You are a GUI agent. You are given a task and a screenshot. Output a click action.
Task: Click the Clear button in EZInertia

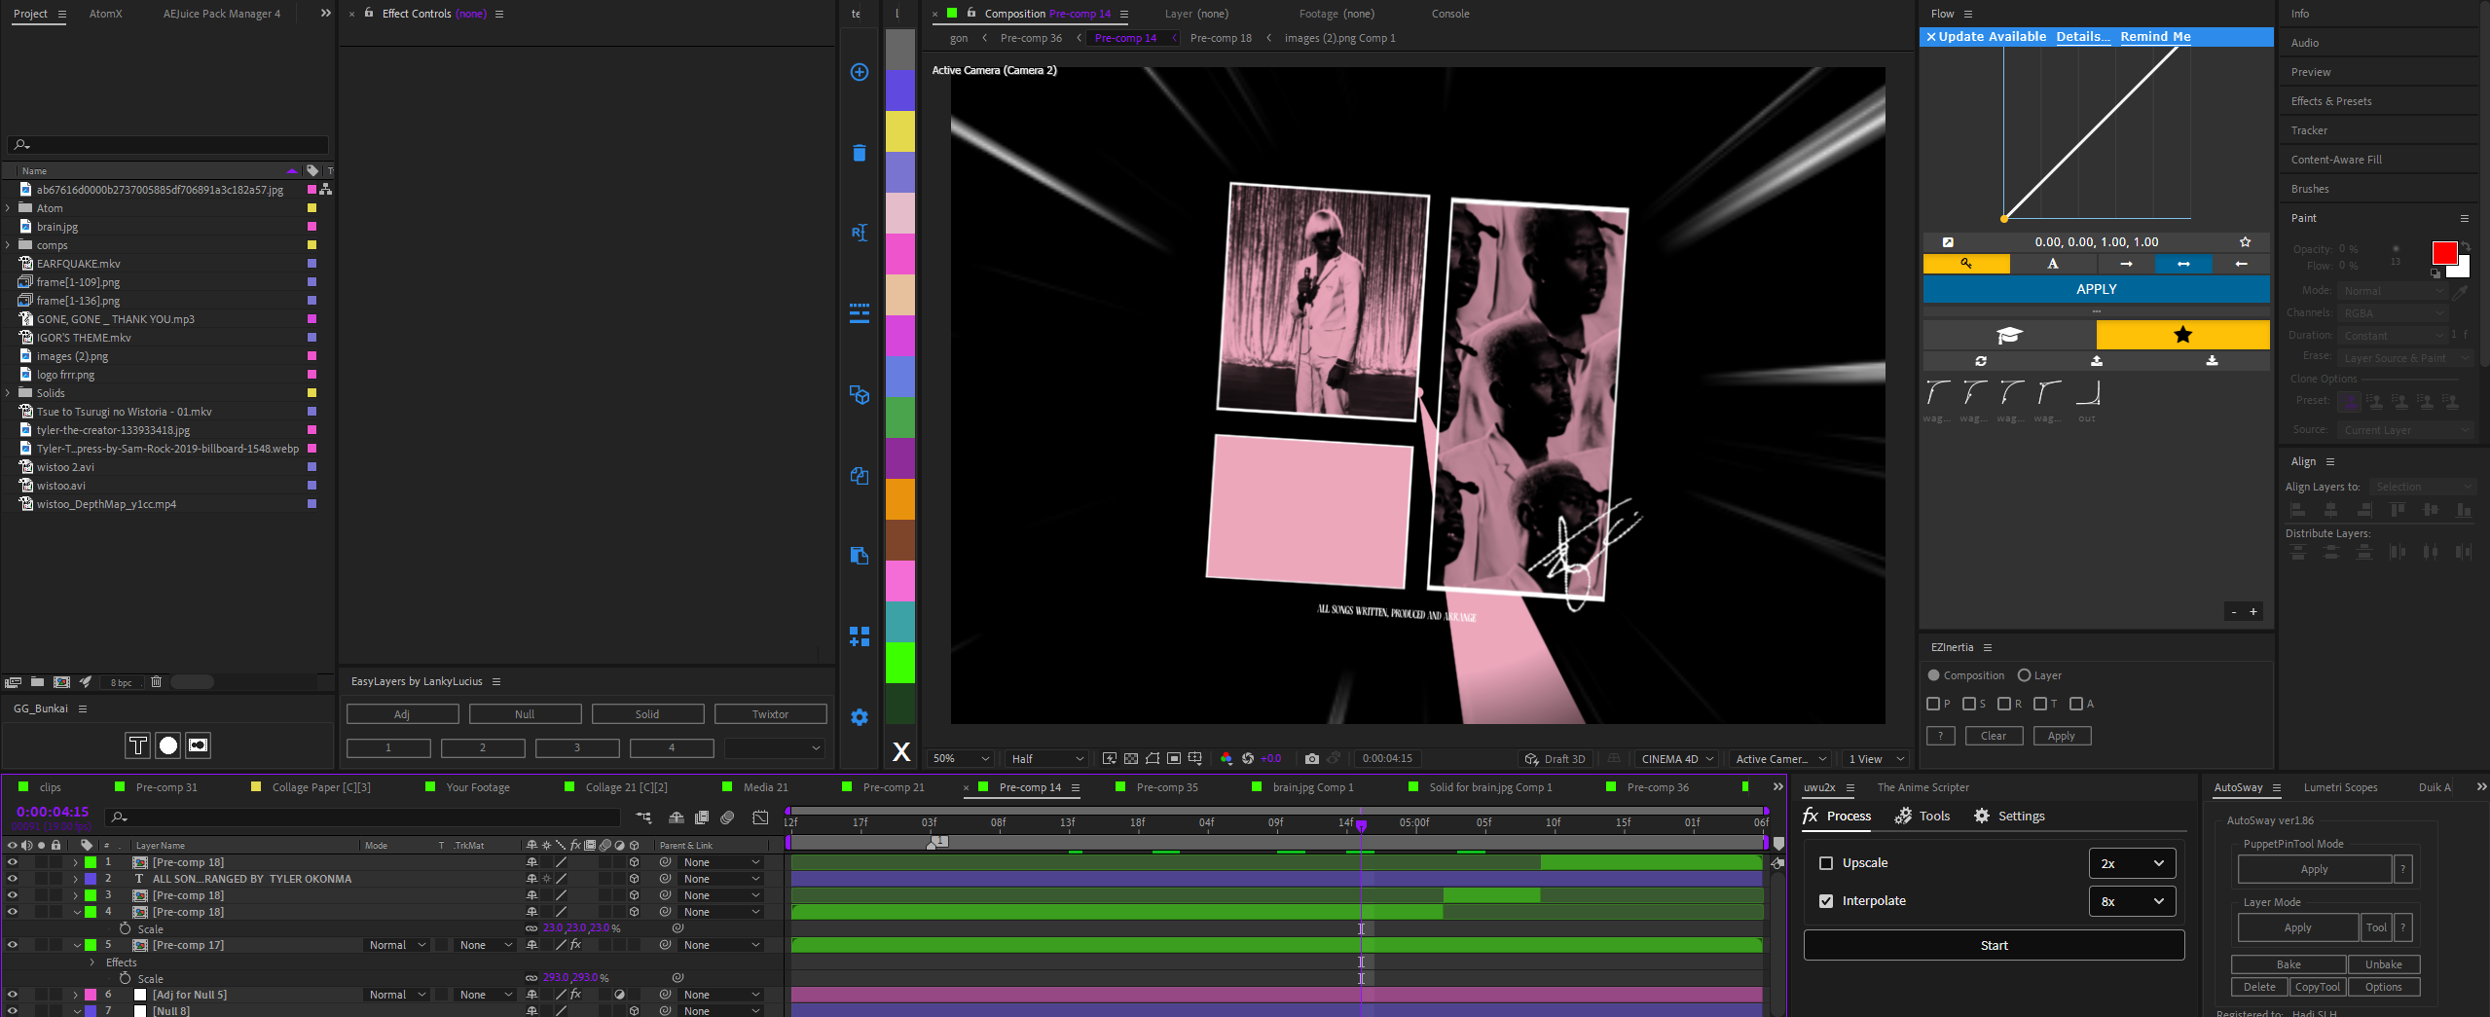pos(1994,736)
